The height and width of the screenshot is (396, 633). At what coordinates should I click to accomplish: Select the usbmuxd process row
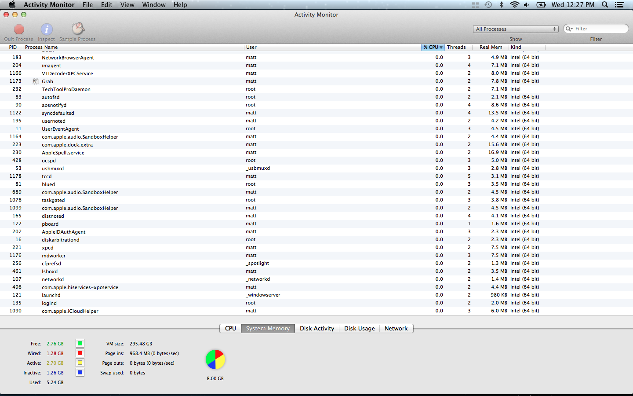(316, 169)
